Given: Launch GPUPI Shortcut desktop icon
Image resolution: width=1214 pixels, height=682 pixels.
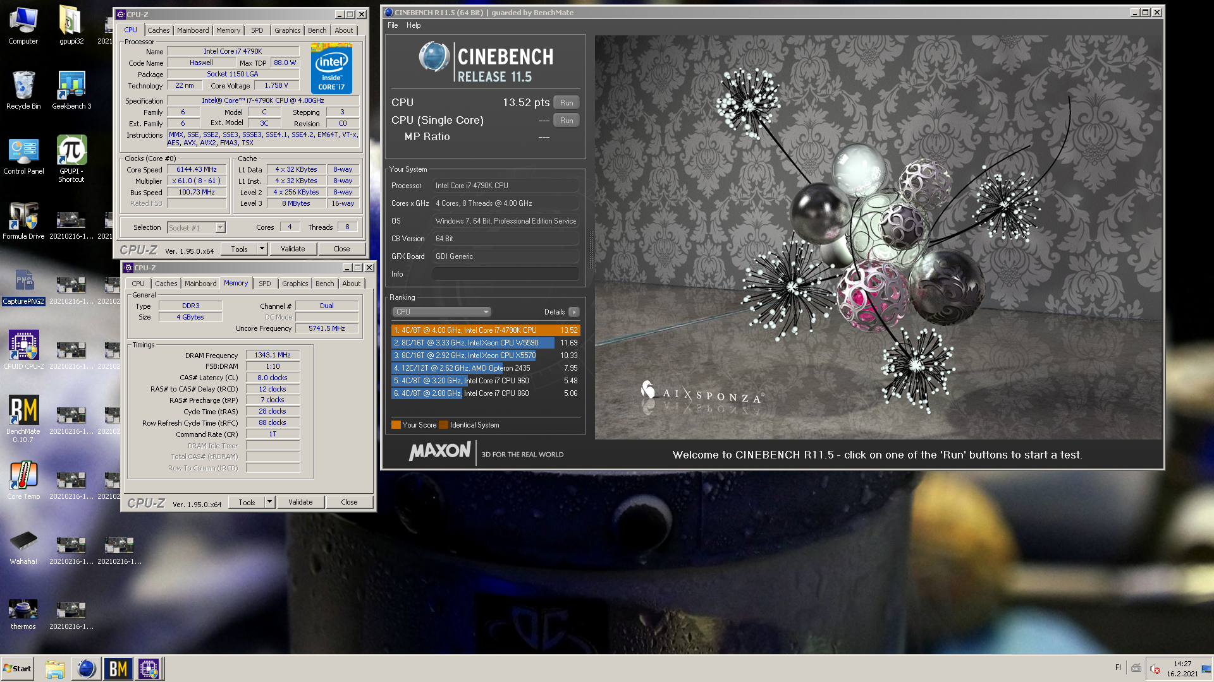Looking at the screenshot, I should pos(71,159).
